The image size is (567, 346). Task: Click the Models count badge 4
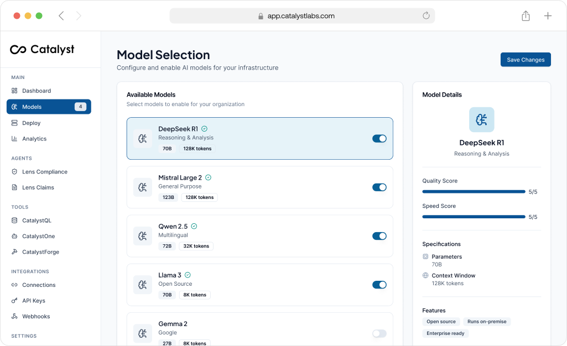pos(80,107)
